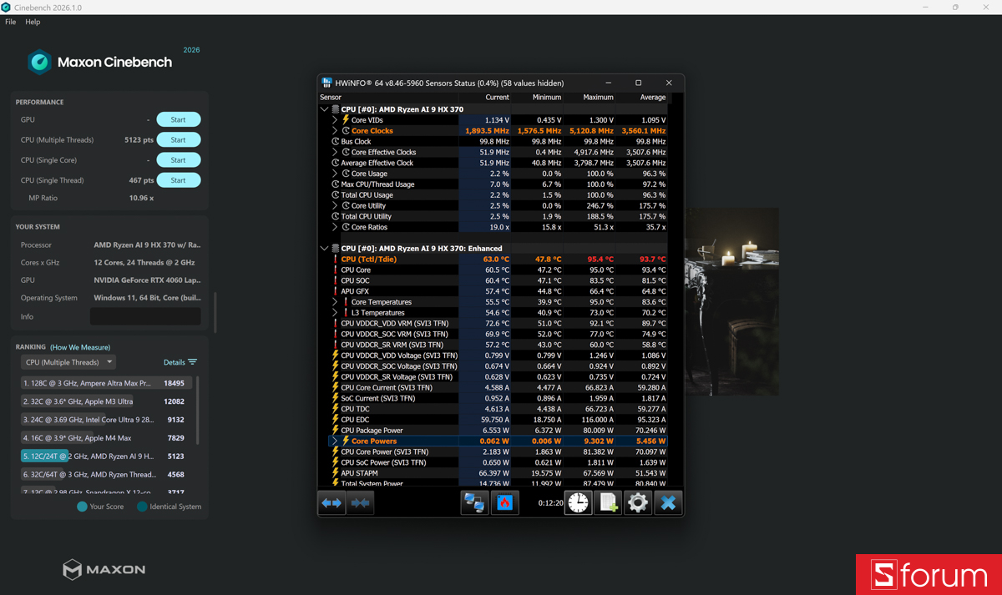This screenshot has width=1002, height=595.
Task: Start CPU (Single Core) benchmark
Action: [179, 160]
